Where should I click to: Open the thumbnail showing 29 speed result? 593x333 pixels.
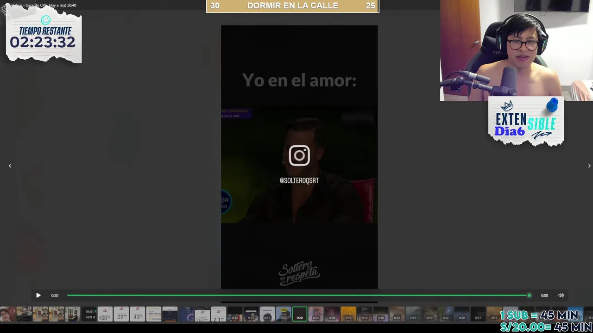(121, 314)
